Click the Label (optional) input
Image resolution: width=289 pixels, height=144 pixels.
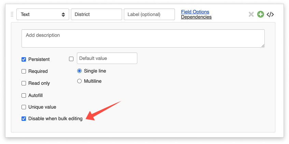tap(149, 14)
